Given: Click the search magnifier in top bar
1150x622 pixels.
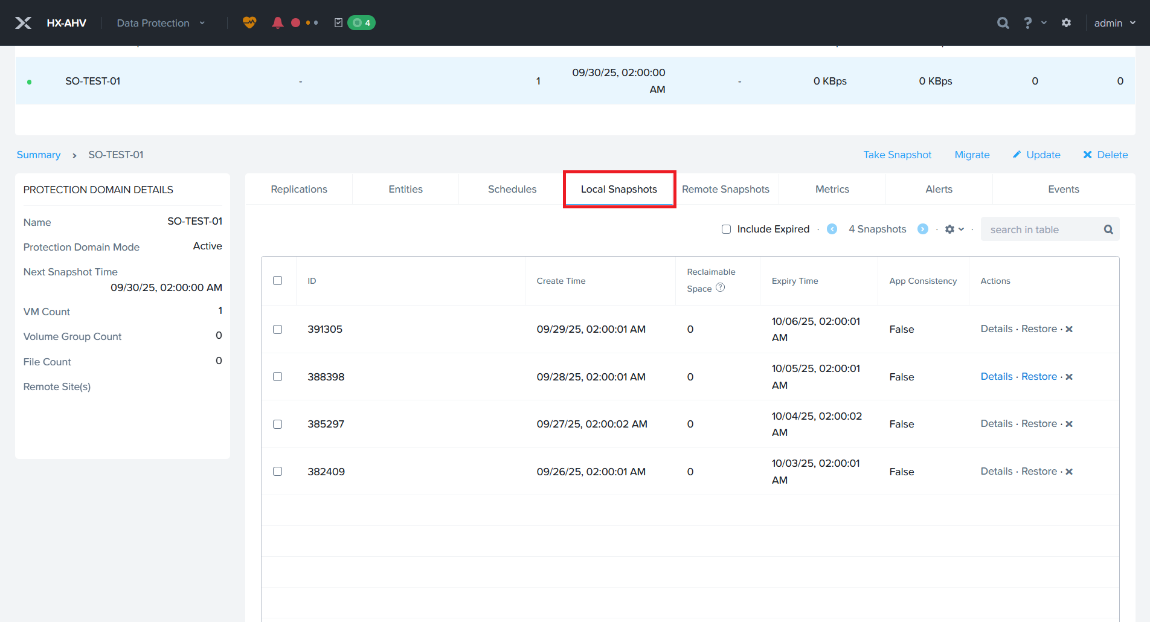Looking at the screenshot, I should (x=1003, y=23).
